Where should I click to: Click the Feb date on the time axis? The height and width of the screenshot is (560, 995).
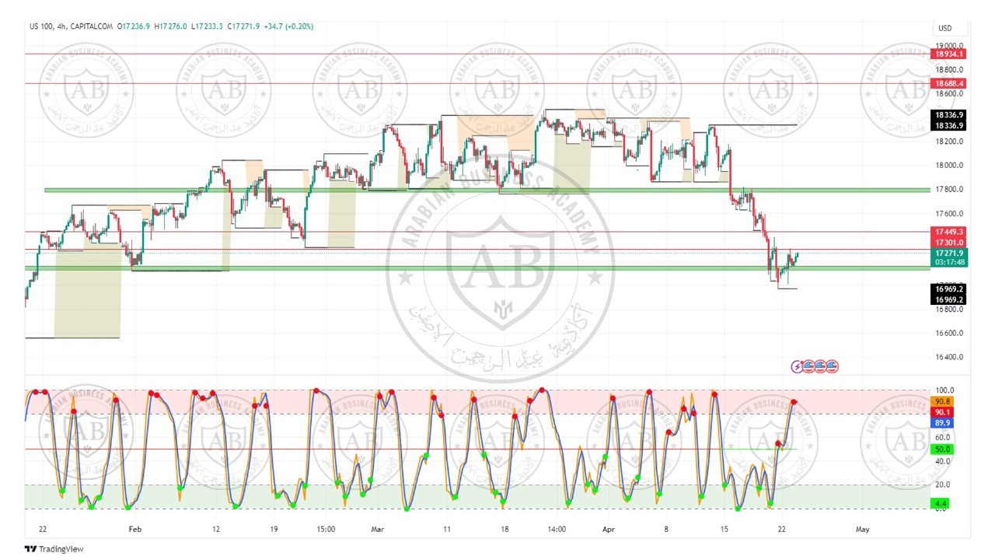click(135, 529)
